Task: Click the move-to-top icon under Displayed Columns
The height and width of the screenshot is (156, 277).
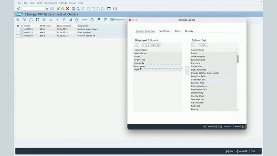Action: click(153, 45)
